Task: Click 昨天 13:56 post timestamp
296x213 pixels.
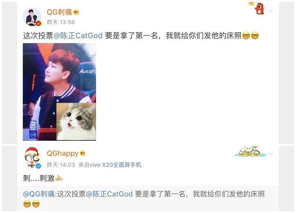Action: pos(61,22)
